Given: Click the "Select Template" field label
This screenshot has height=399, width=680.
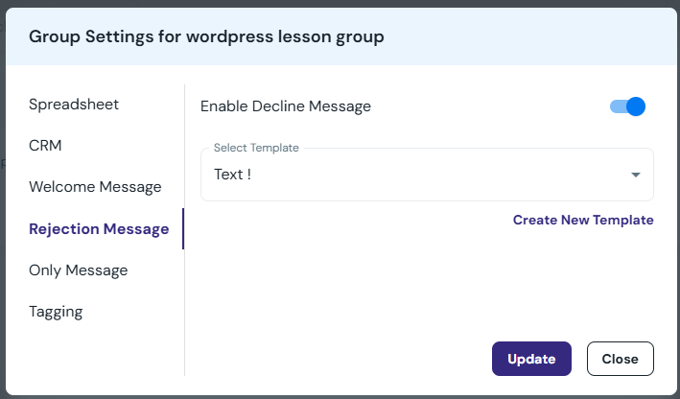Looking at the screenshot, I should tap(256, 148).
